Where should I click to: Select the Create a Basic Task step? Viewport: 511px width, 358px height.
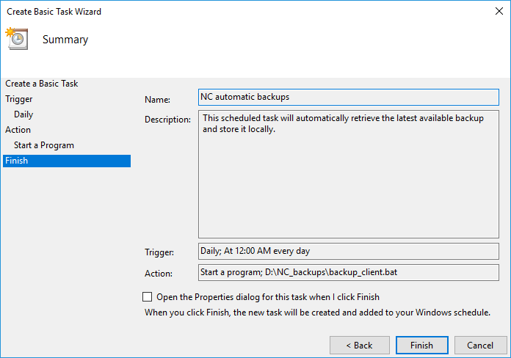pos(42,84)
